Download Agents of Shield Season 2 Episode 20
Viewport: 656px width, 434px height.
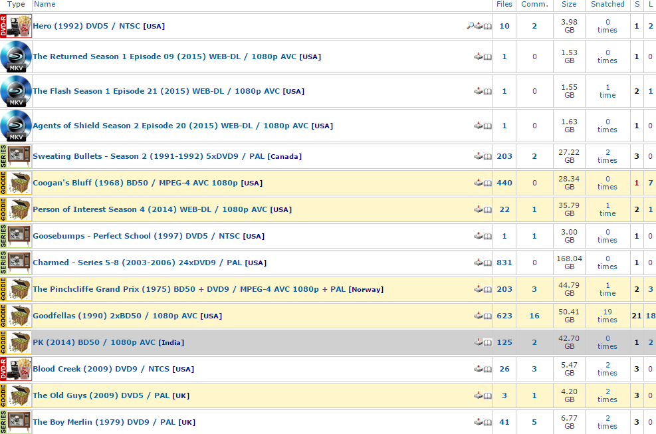click(479, 126)
